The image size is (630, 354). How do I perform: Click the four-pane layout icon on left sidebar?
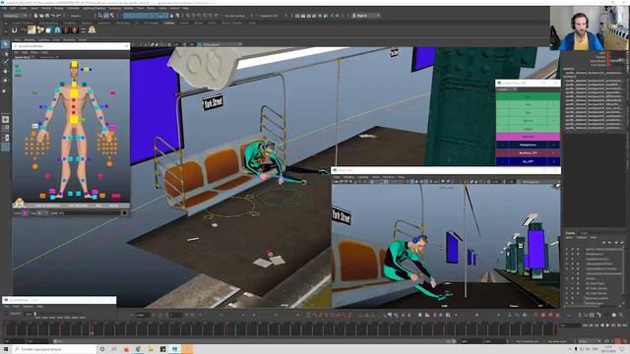tap(5, 129)
